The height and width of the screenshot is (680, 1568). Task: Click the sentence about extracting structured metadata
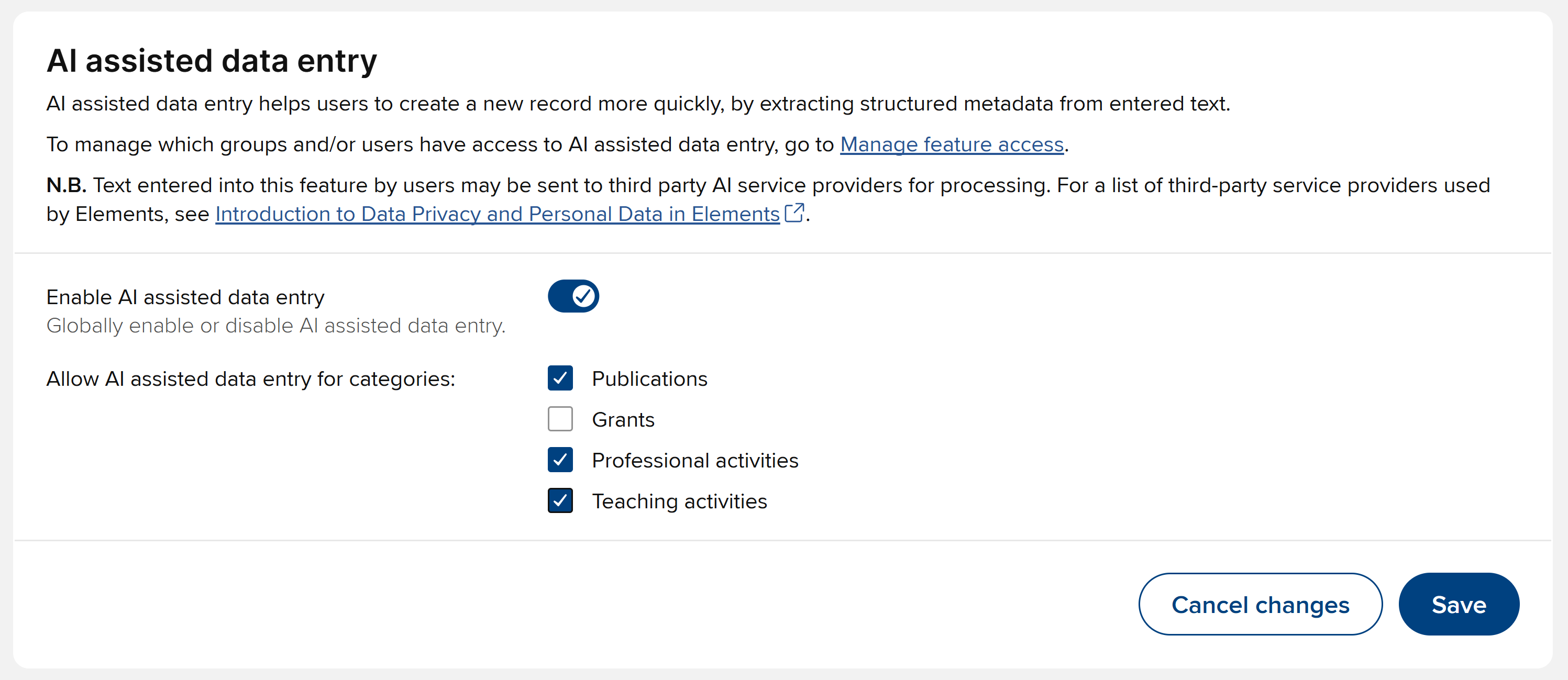[x=638, y=104]
